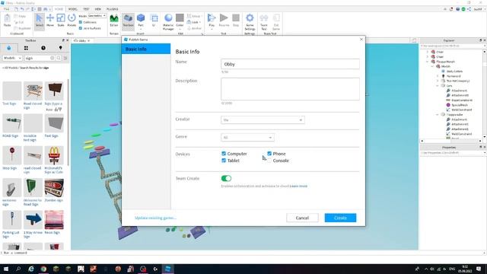Screen dimensions: 487x274
Task: Click the Cancel button
Action: coord(302,218)
